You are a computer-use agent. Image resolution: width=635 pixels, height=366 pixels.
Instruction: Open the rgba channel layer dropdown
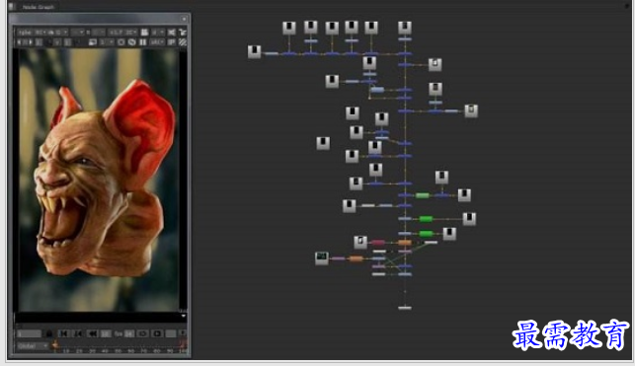pos(26,32)
